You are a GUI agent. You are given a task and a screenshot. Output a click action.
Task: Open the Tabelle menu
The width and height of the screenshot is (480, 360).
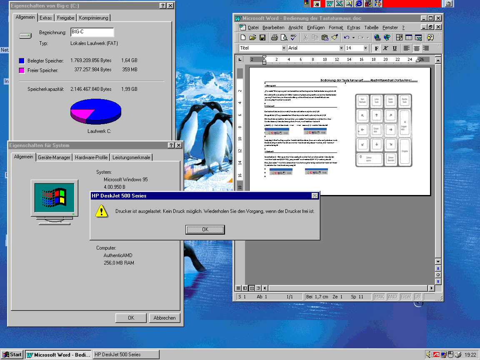pos(371,27)
